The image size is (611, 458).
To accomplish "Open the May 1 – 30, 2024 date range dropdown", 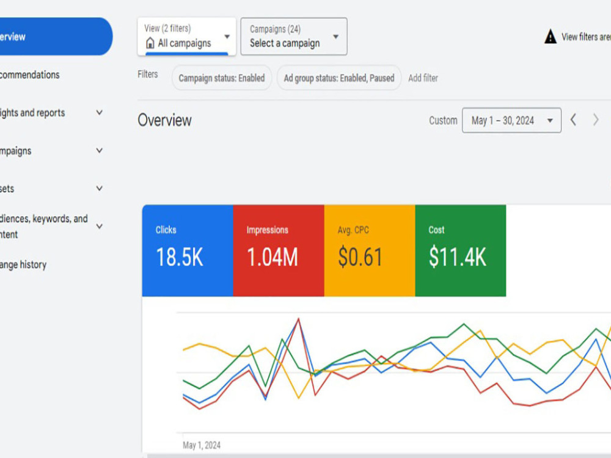I will coord(511,120).
